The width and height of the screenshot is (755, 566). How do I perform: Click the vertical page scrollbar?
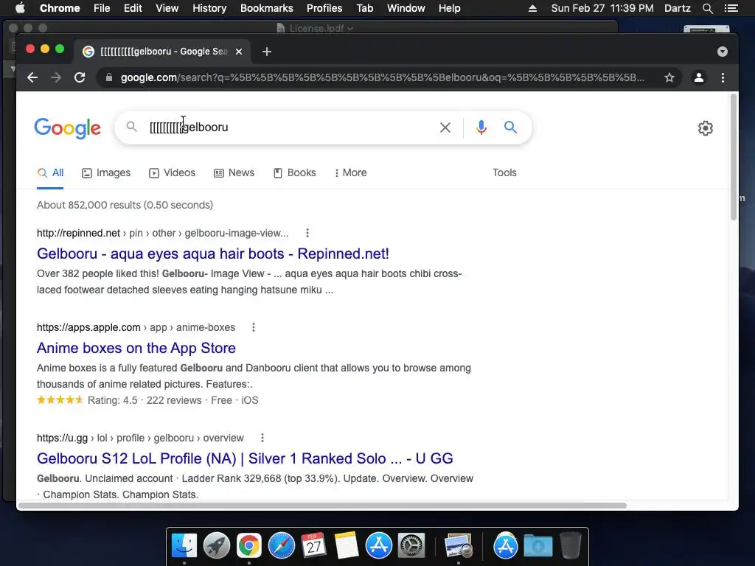(734, 157)
